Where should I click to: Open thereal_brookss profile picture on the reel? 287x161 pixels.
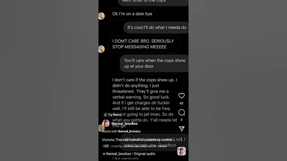tap(106, 124)
